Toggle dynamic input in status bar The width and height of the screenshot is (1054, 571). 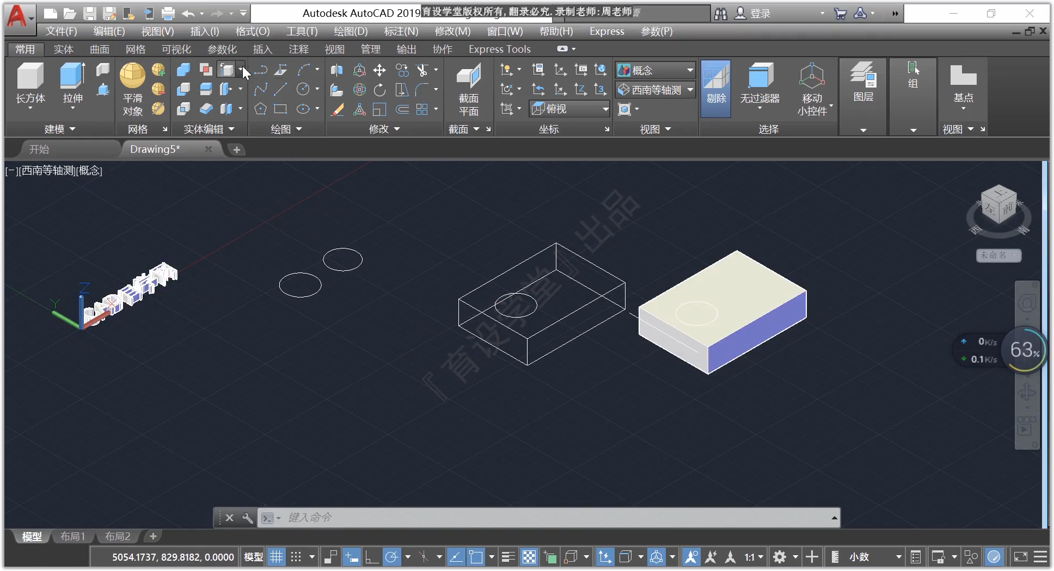[x=352, y=557]
